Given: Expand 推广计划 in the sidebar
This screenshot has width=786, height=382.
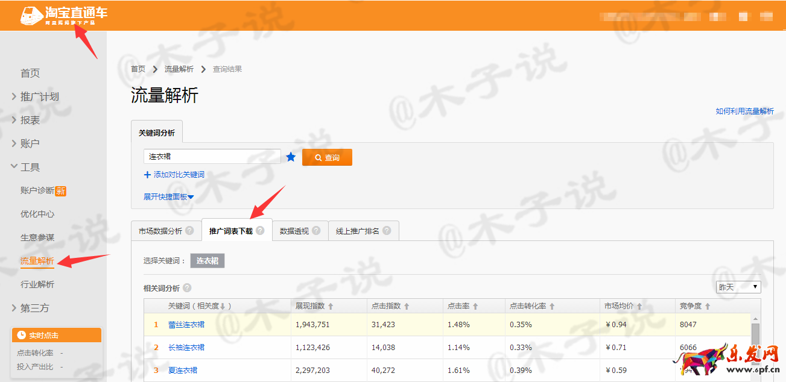Looking at the screenshot, I should [39, 96].
